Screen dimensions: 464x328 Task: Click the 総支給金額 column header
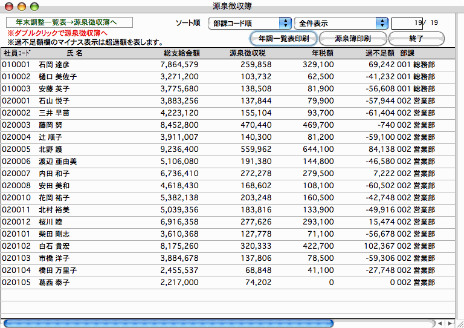click(181, 53)
